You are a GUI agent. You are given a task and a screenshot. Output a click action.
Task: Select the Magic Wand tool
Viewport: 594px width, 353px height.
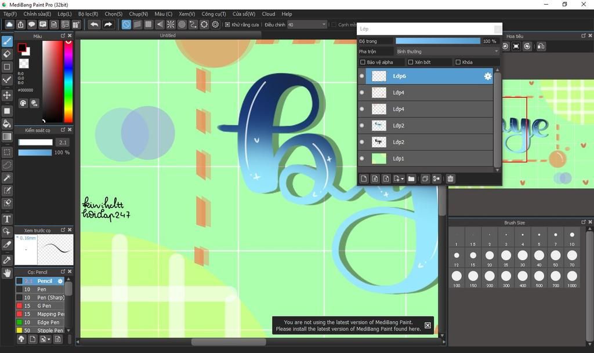tap(7, 177)
